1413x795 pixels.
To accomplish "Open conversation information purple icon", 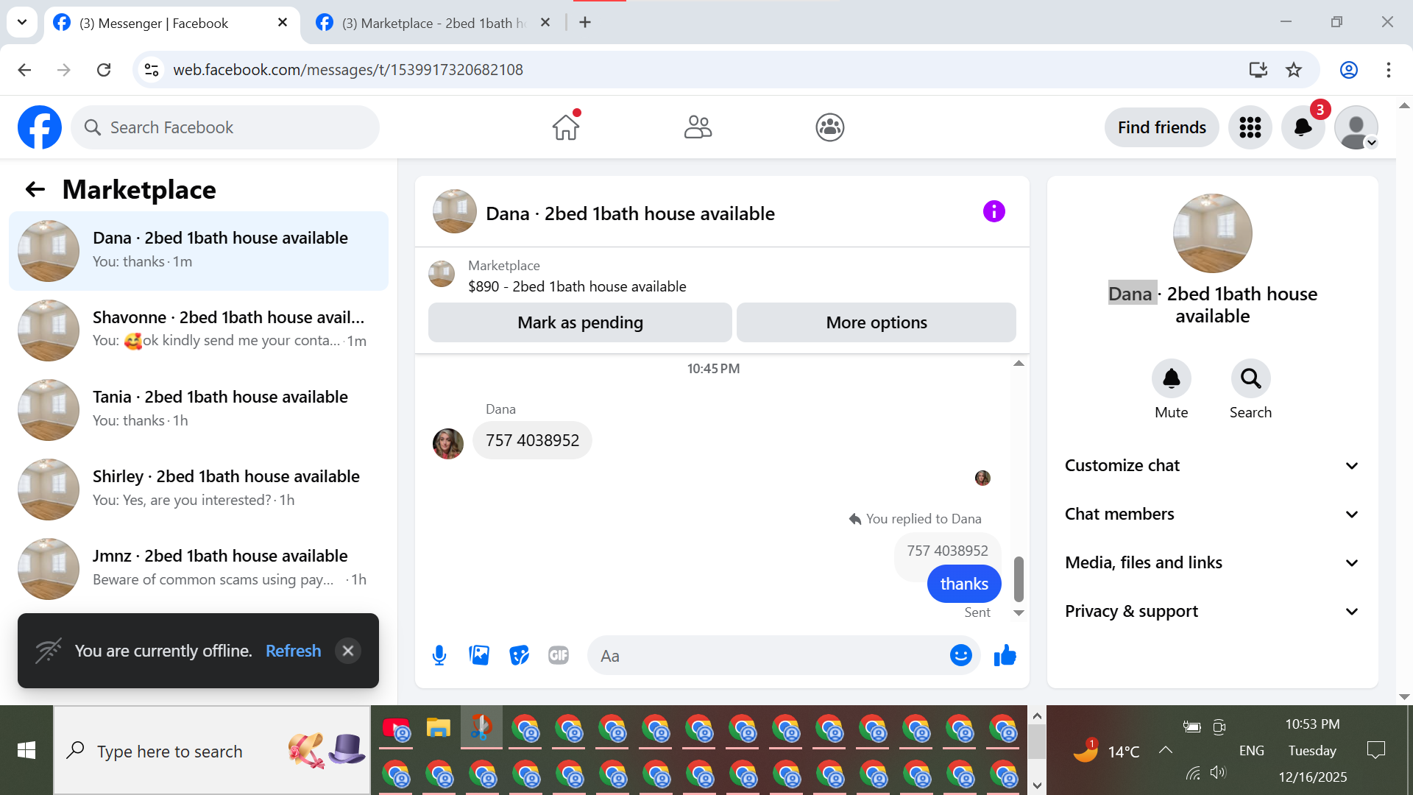I will pos(994,212).
